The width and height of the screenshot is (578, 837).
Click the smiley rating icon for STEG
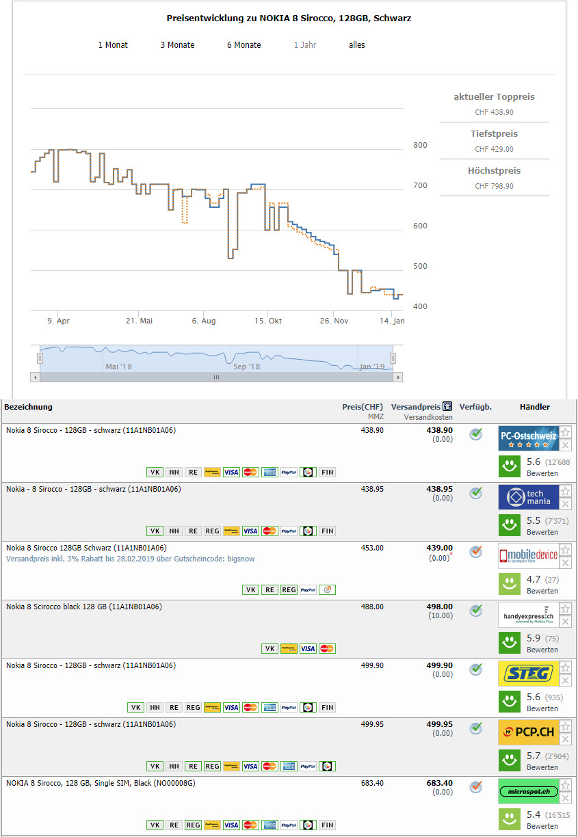(510, 702)
